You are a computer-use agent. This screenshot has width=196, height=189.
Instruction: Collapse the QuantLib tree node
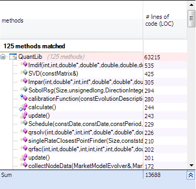pos(3,57)
